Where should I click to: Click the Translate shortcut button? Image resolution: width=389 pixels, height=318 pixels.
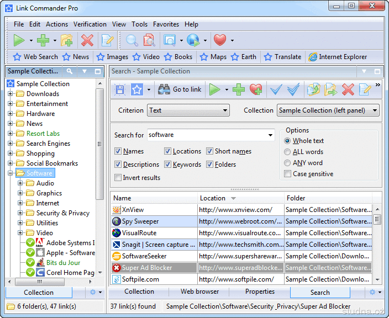(x=282, y=57)
